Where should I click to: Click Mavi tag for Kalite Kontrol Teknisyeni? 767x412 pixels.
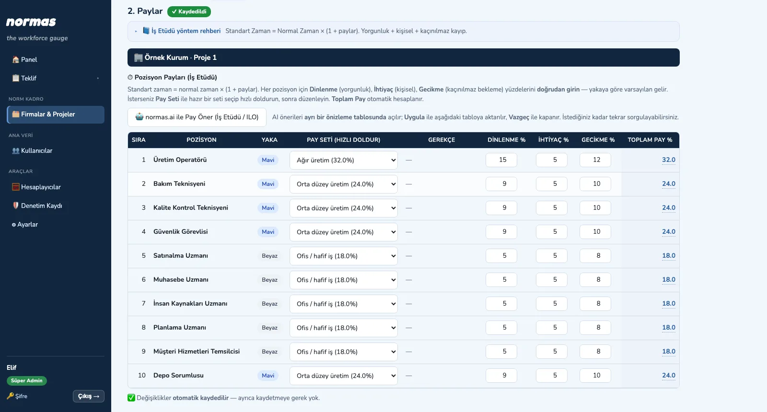[x=268, y=208]
